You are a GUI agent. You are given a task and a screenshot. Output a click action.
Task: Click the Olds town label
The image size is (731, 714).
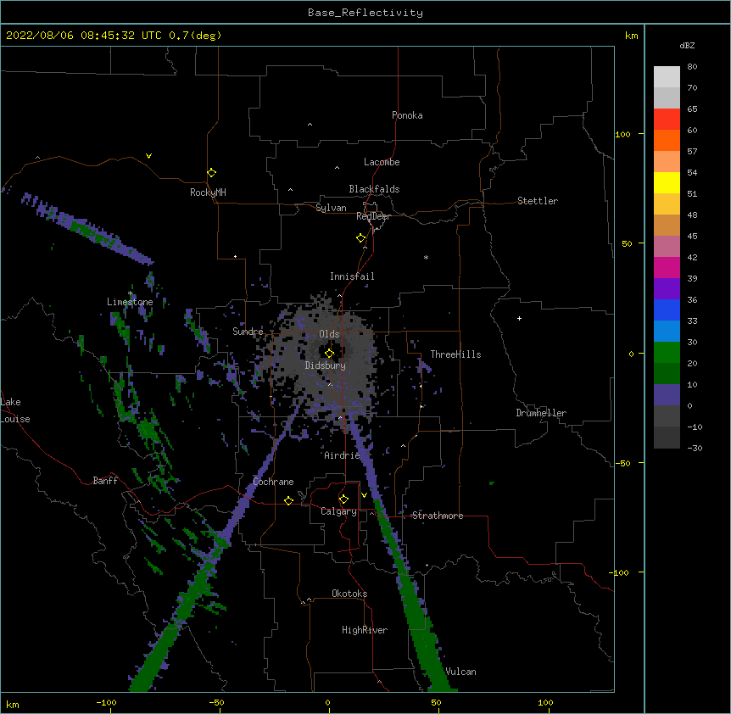[329, 334]
